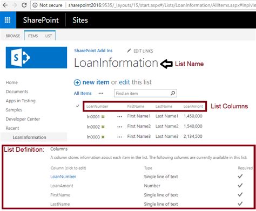
Task: Open Samples in left navigation
Action: pyautogui.click(x=14, y=110)
